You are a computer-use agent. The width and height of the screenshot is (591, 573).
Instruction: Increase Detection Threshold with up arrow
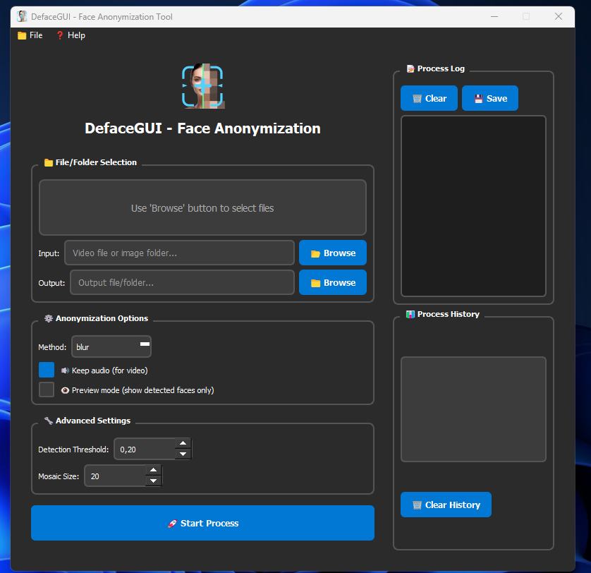click(x=183, y=444)
